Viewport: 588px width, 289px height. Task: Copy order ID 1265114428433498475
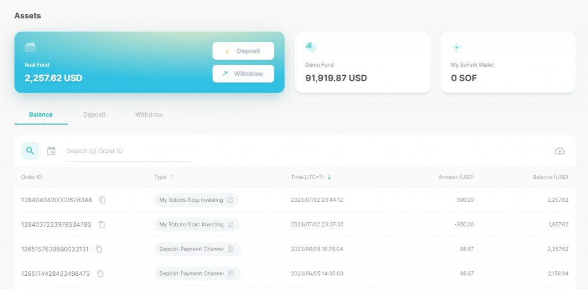point(100,273)
